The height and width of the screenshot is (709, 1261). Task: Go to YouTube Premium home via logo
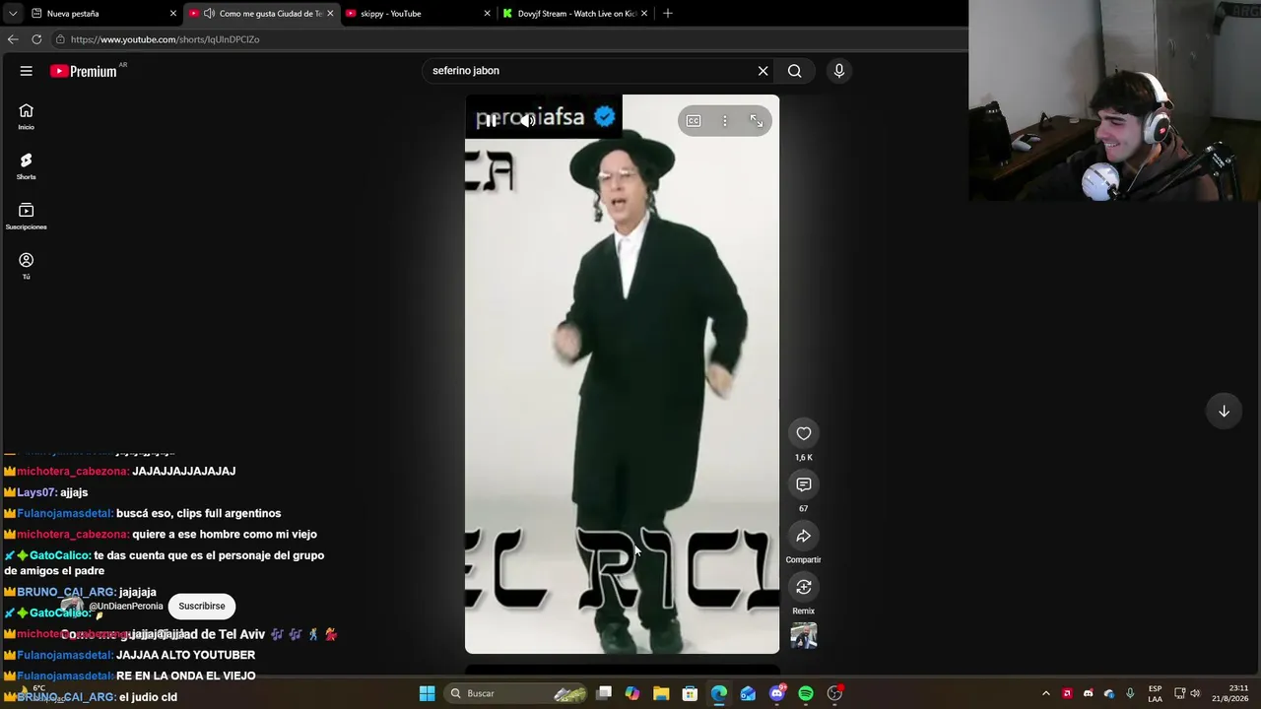[84, 71]
